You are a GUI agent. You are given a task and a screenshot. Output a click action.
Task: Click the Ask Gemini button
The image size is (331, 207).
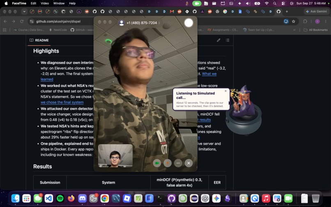pos(316,11)
